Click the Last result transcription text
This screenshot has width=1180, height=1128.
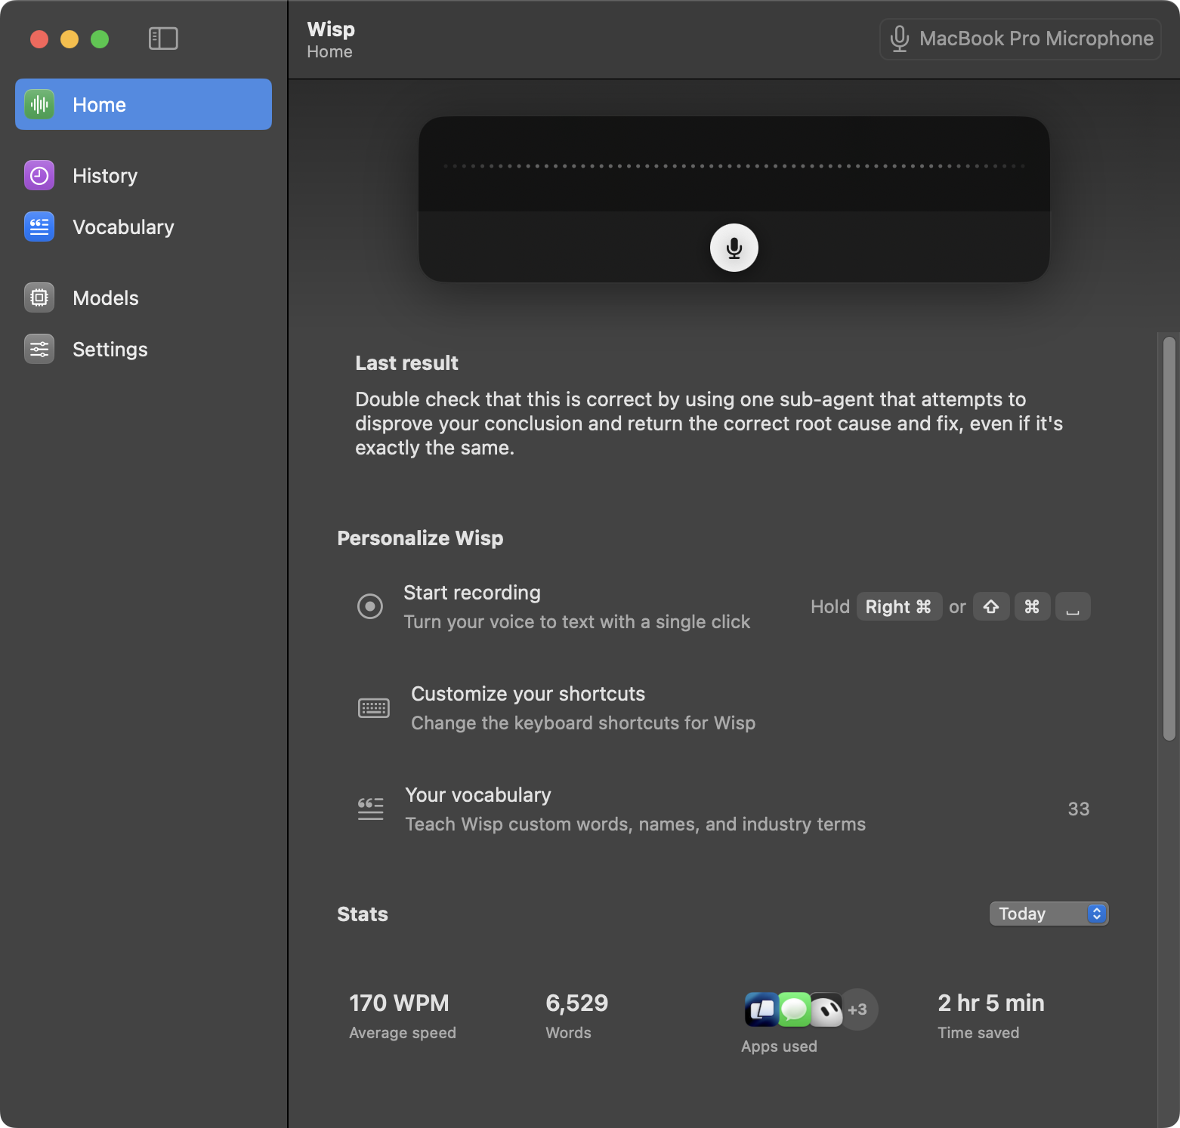709,424
